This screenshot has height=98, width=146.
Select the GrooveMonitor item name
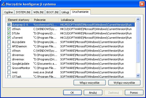pyautogui.click(x=21, y=68)
